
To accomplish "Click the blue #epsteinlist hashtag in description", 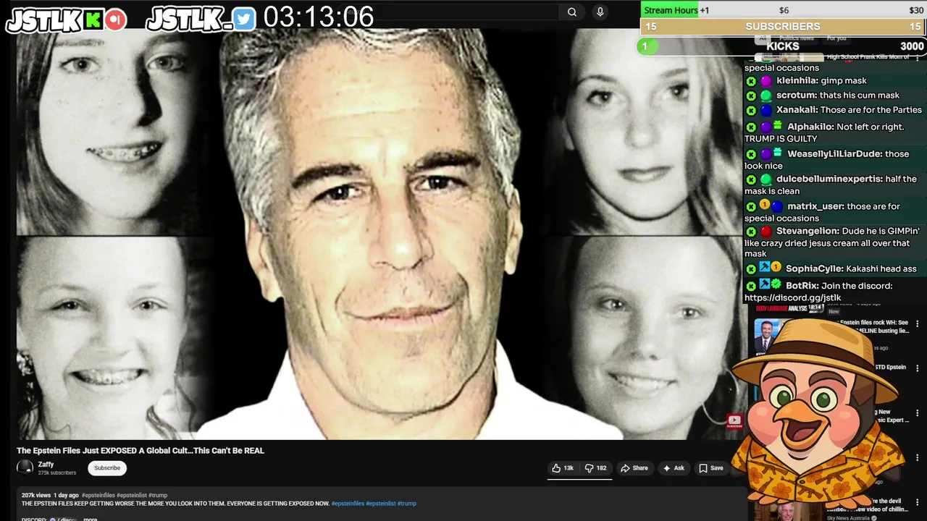I will coord(380,504).
